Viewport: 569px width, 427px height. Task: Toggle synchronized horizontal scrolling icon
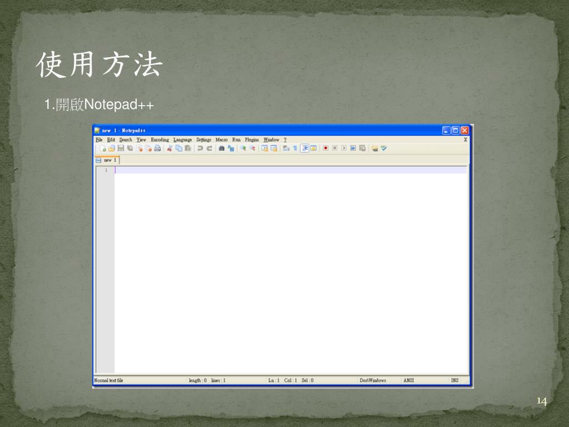(x=273, y=148)
